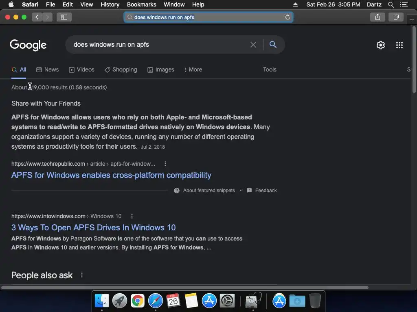Open 3 Ways To Open APFS Drives link
The width and height of the screenshot is (417, 312).
click(93, 227)
